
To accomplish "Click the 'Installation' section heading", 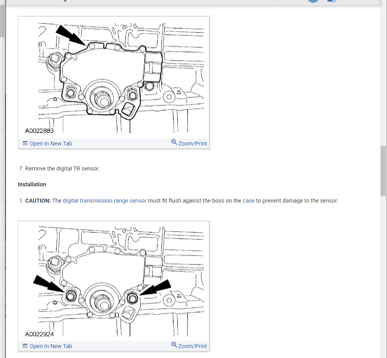I will [x=32, y=184].
